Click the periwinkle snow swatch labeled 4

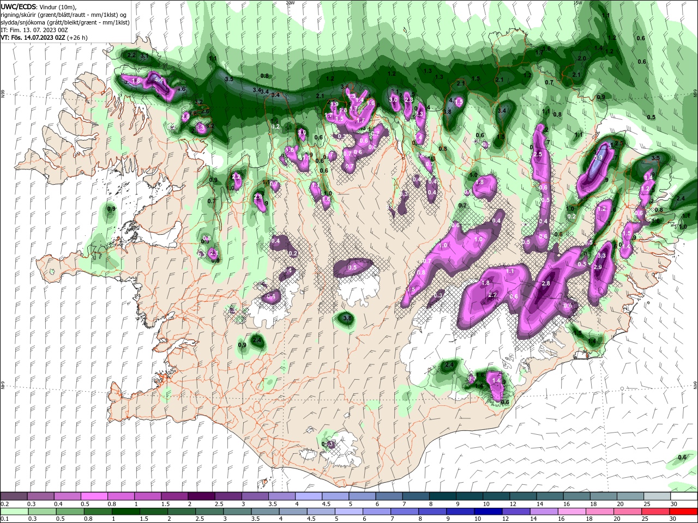pos(308,496)
